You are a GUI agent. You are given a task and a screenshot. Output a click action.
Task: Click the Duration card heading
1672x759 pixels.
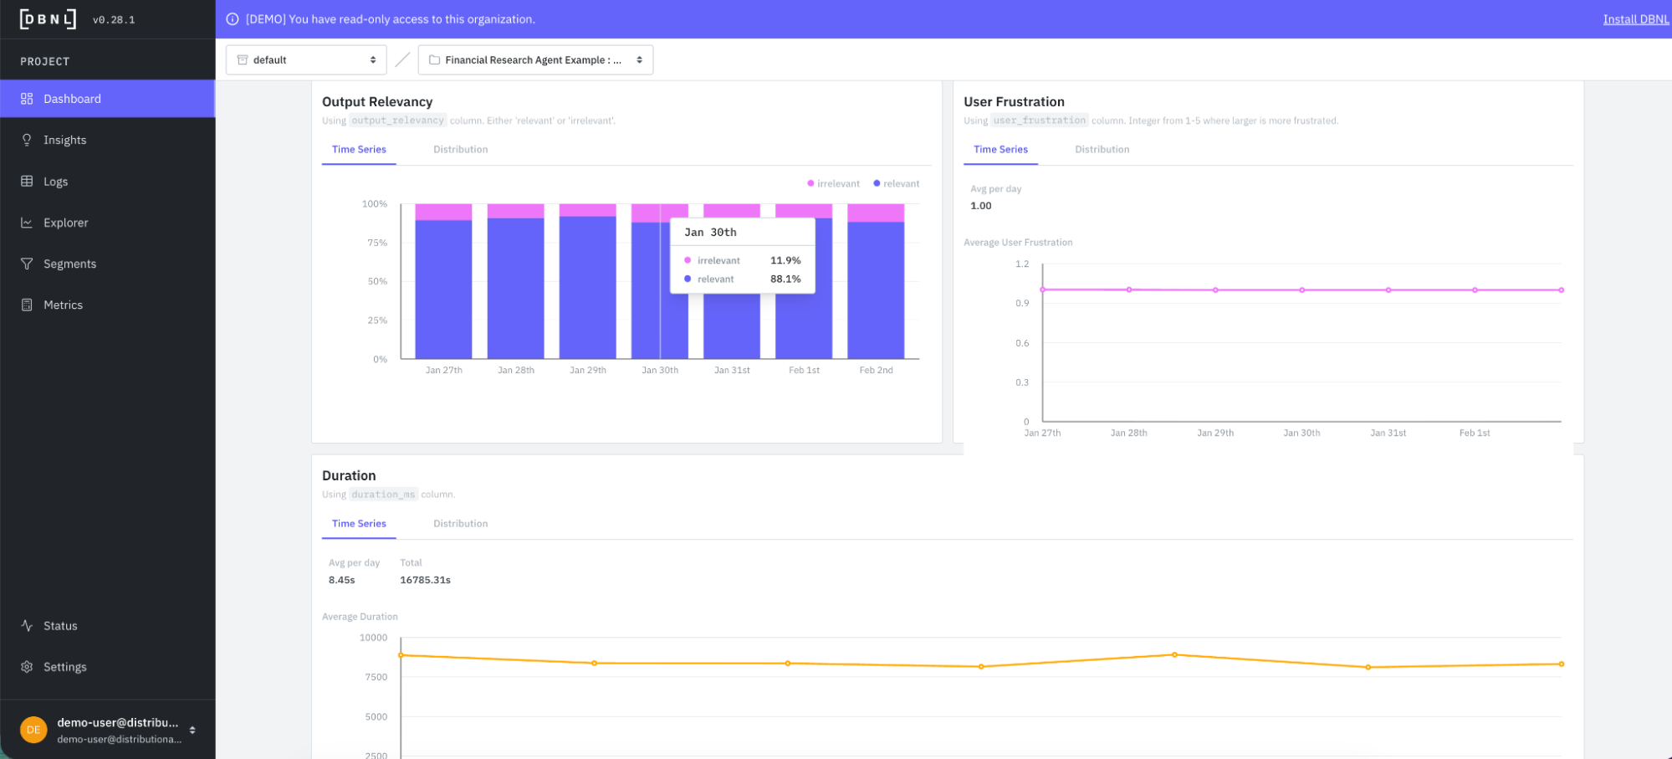click(349, 475)
